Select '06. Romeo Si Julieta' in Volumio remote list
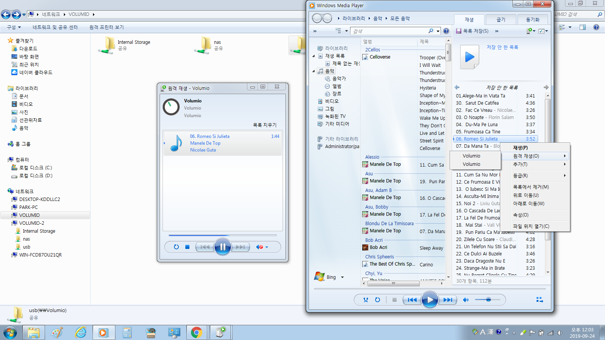 pos(223,143)
